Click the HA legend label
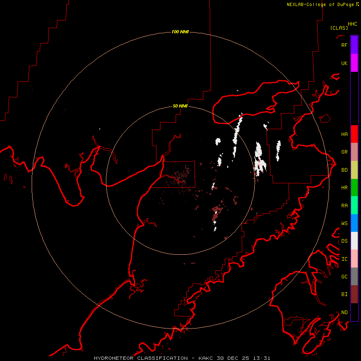Screen dimensions: 361x361 coord(344,134)
